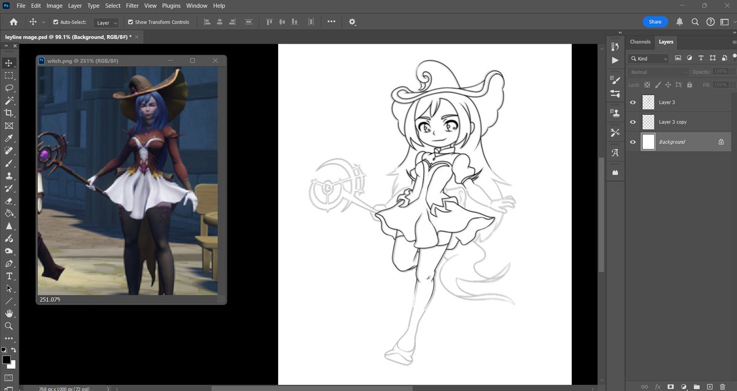Filter layers by type layers icon
This screenshot has width=737, height=391.
click(701, 58)
